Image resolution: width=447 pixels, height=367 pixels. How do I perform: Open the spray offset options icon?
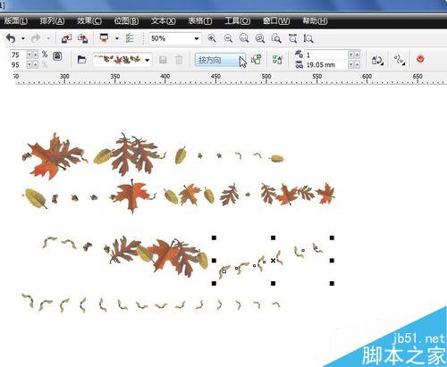point(400,60)
